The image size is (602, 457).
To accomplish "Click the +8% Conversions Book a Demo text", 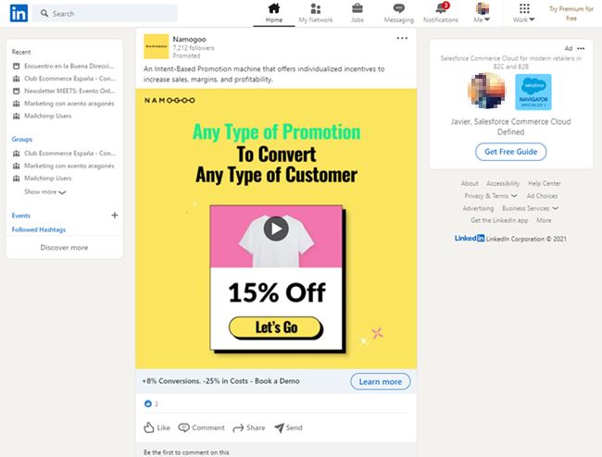I will click(220, 381).
